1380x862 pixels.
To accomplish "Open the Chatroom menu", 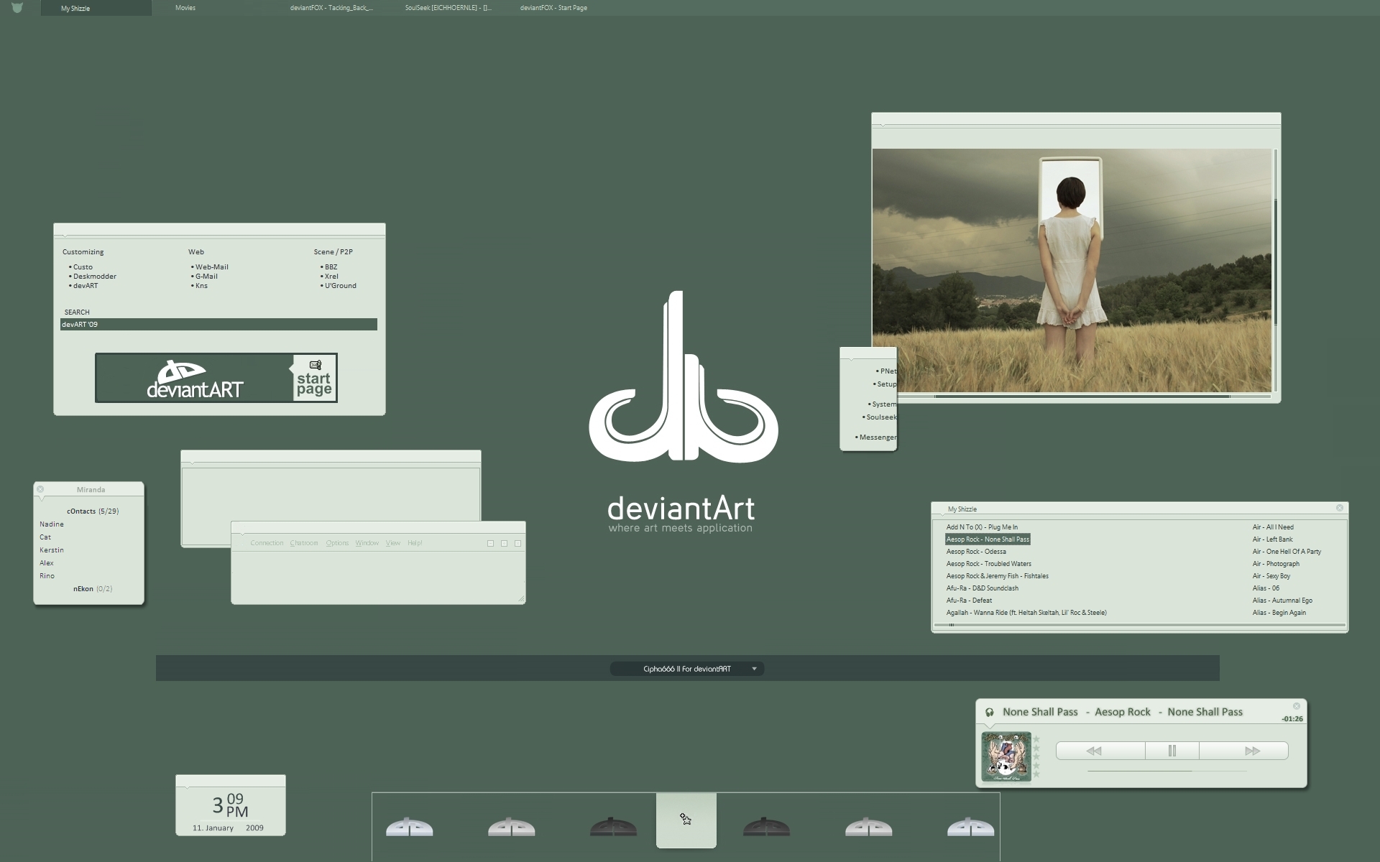I will [x=304, y=543].
